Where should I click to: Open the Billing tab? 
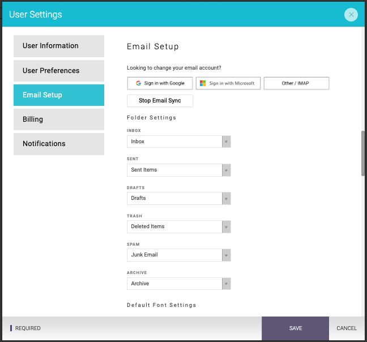pos(59,119)
